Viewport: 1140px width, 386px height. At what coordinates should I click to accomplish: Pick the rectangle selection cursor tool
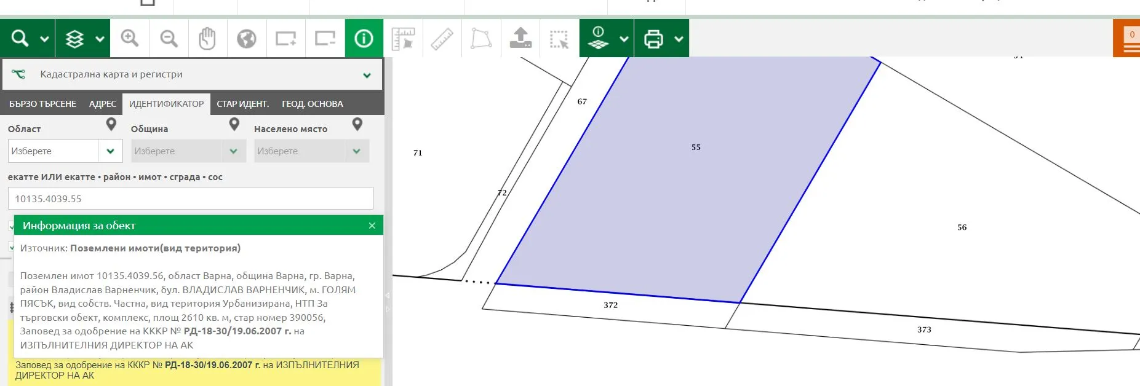[x=559, y=39]
